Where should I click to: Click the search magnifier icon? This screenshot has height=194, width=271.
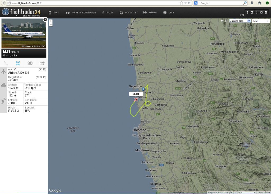point(245,3)
